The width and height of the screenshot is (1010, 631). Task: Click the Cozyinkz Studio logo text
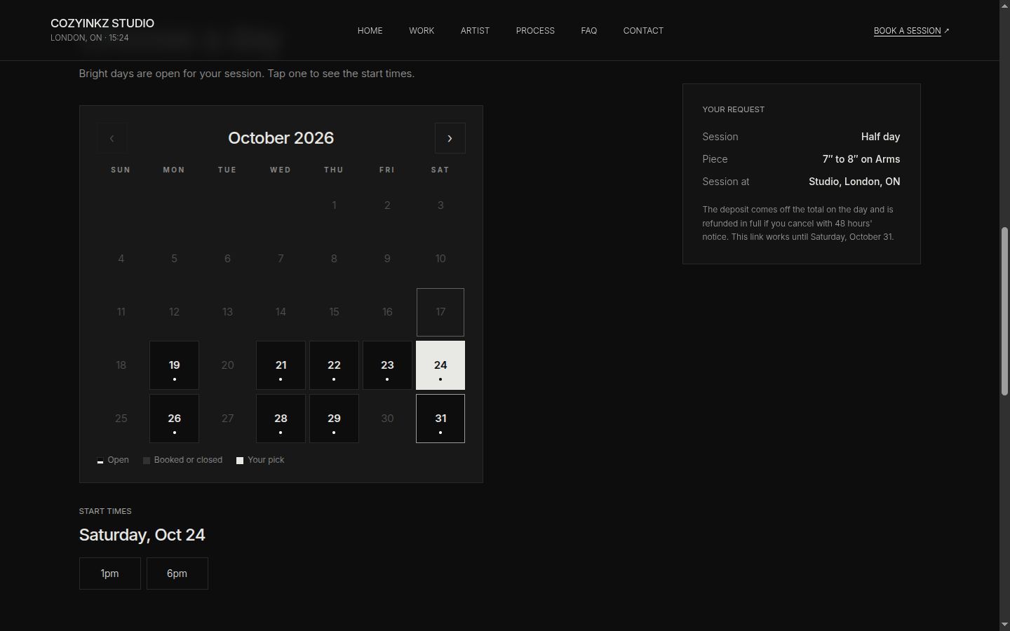[x=102, y=23]
